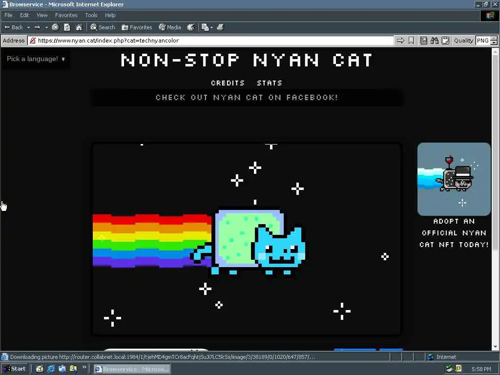500x375 pixels.
Task: Expand quick launch overflow chevron
Action: 84,367
